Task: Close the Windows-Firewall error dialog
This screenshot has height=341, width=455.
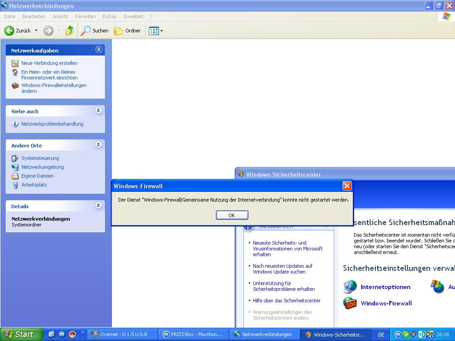Action: [x=347, y=186]
